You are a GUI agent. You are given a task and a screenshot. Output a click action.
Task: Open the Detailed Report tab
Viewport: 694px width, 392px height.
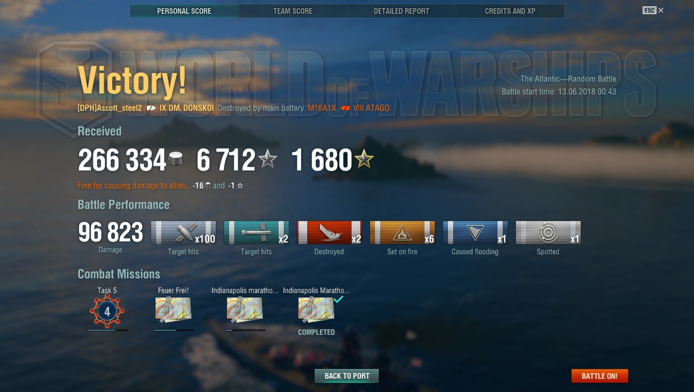pos(402,11)
